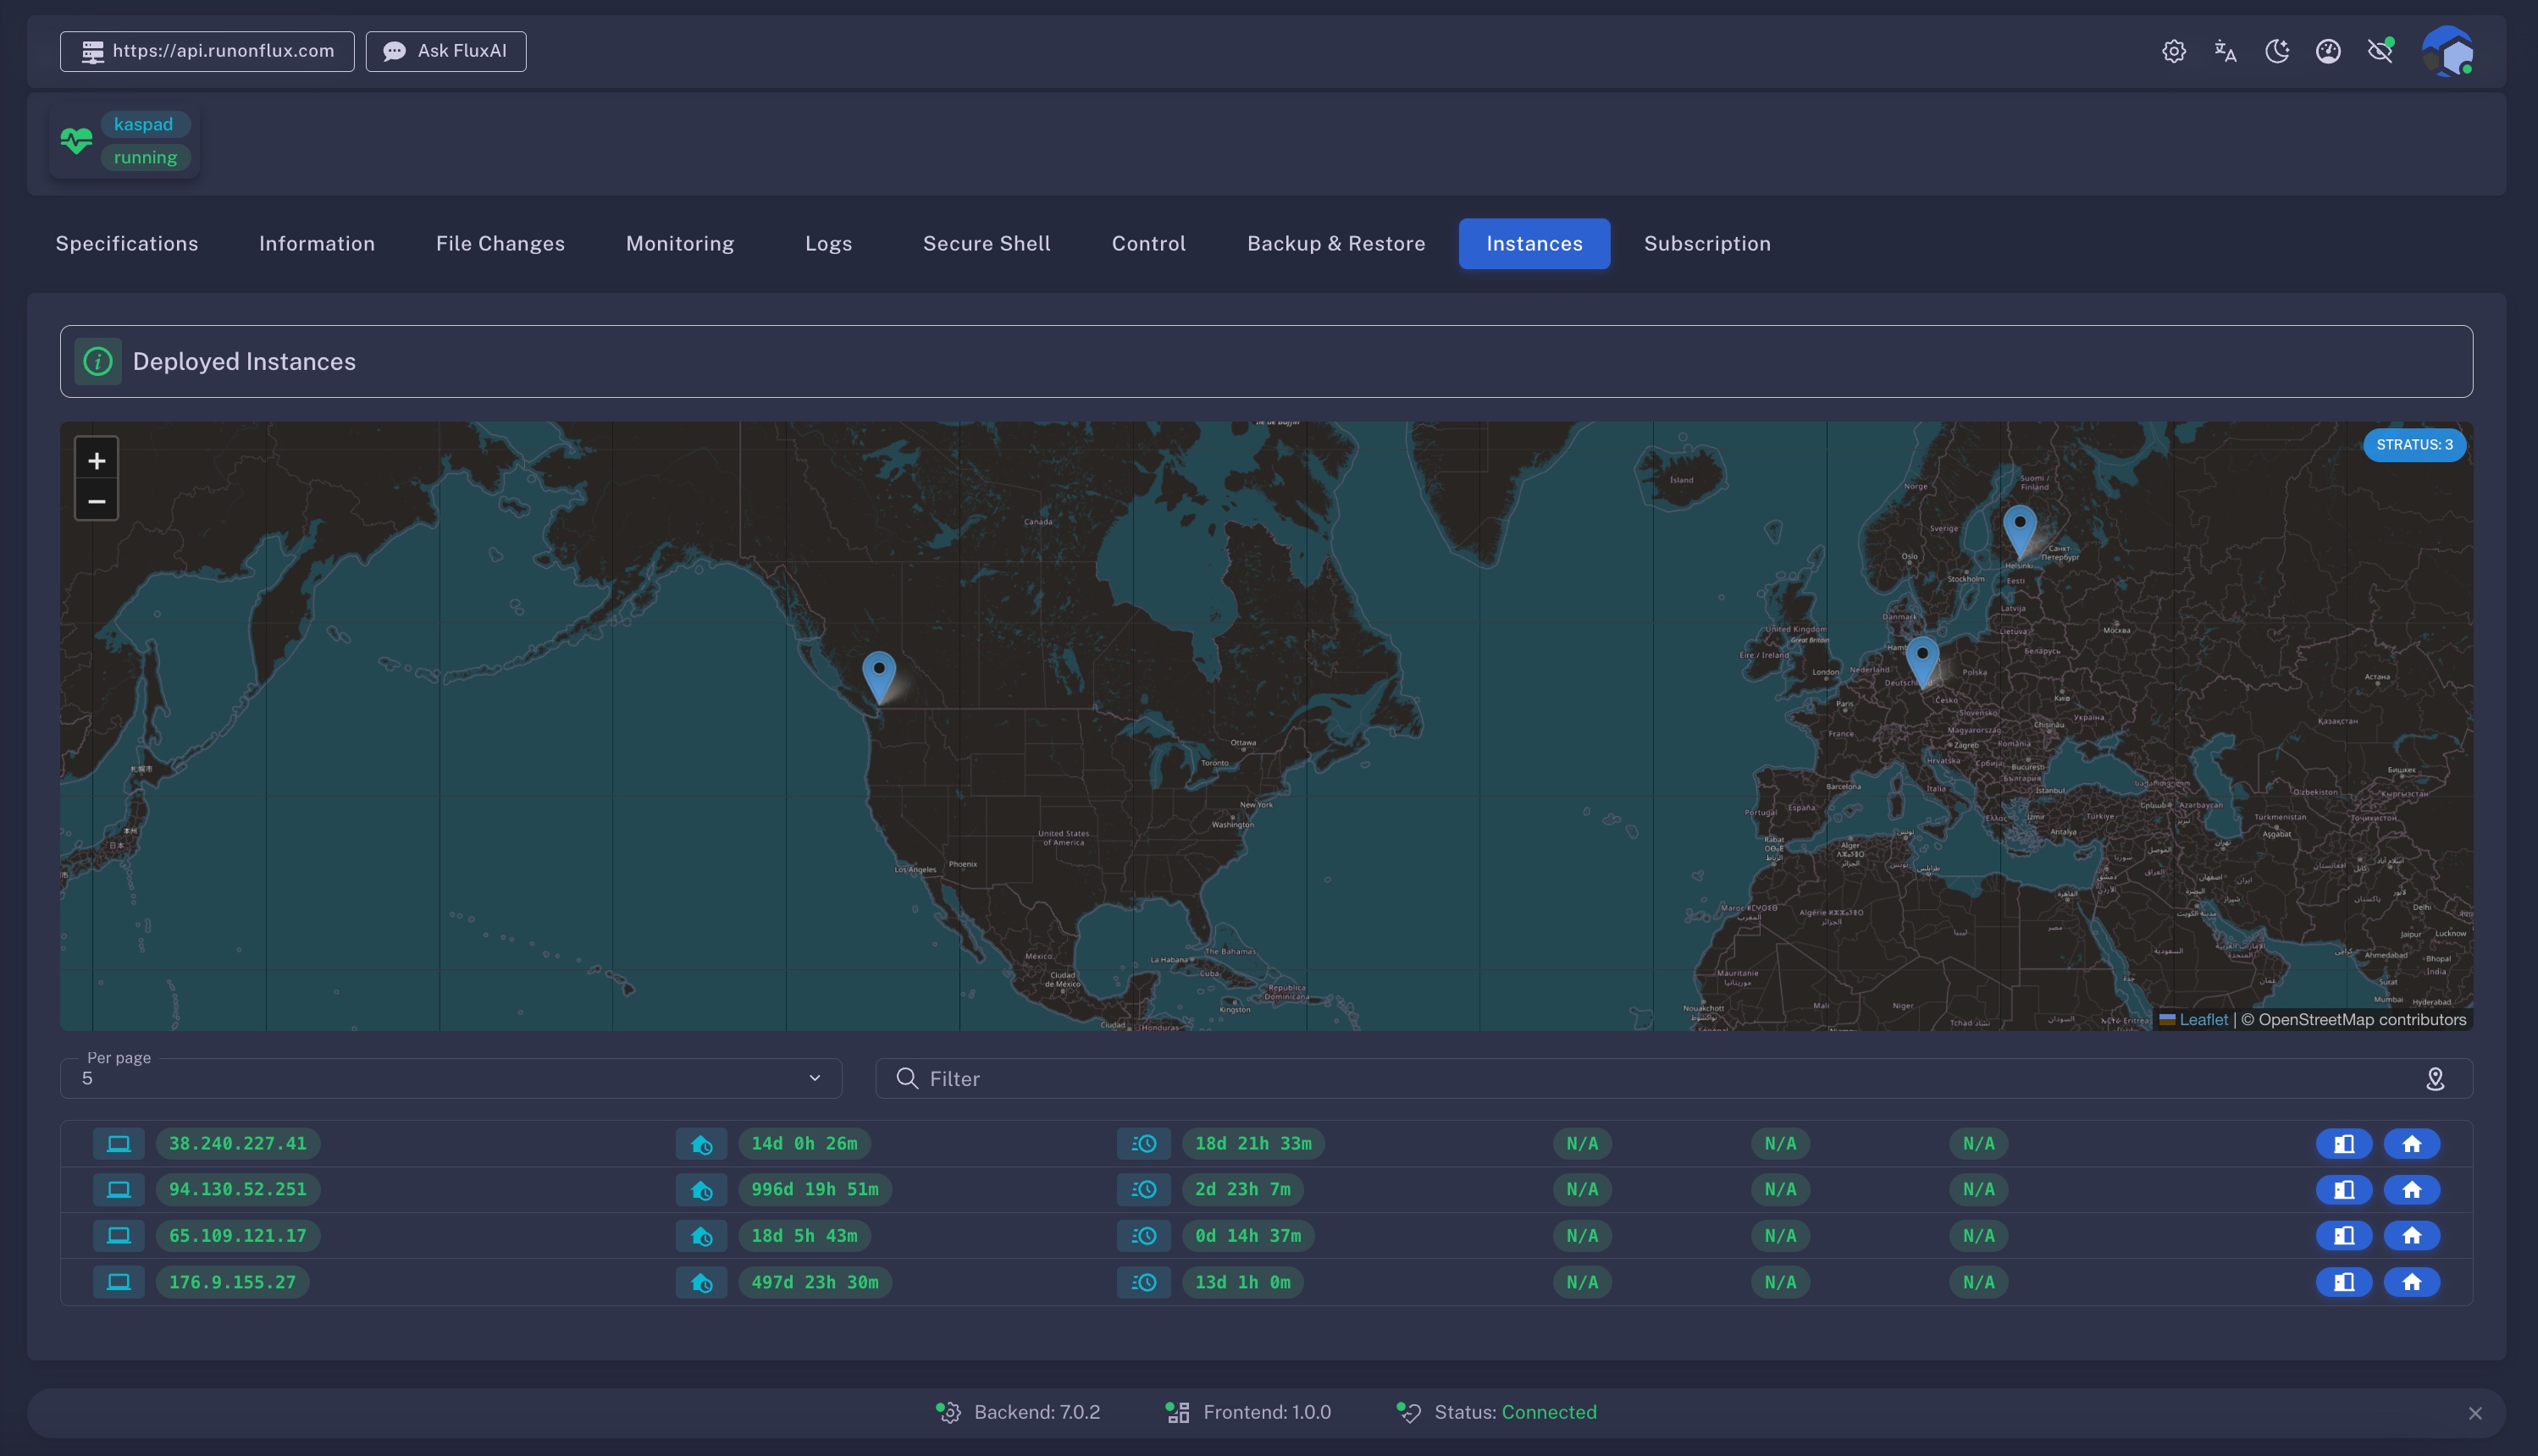This screenshot has height=1456, width=2538.
Task: Click door icon button for 176.9.155.27 row
Action: tap(2343, 1282)
